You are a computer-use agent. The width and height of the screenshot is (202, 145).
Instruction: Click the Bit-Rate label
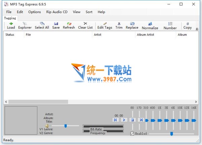pyautogui.click(x=96, y=129)
